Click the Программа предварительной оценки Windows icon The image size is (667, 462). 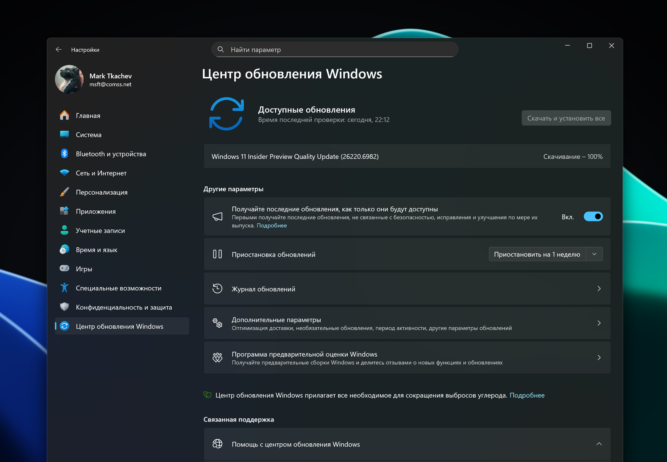[x=217, y=358]
